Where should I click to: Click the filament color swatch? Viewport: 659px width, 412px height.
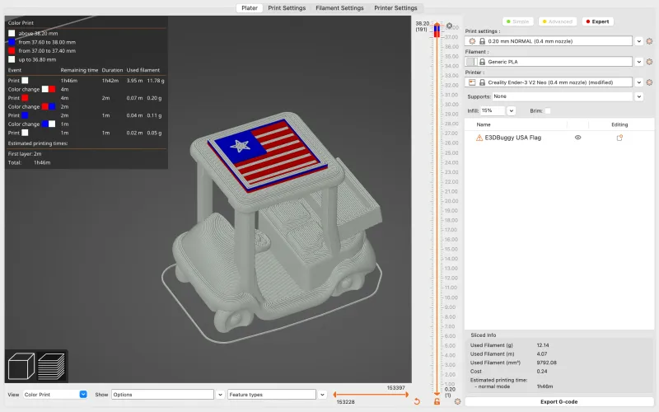pos(471,62)
